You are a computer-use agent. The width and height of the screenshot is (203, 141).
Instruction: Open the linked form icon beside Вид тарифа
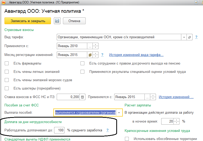click(190, 37)
